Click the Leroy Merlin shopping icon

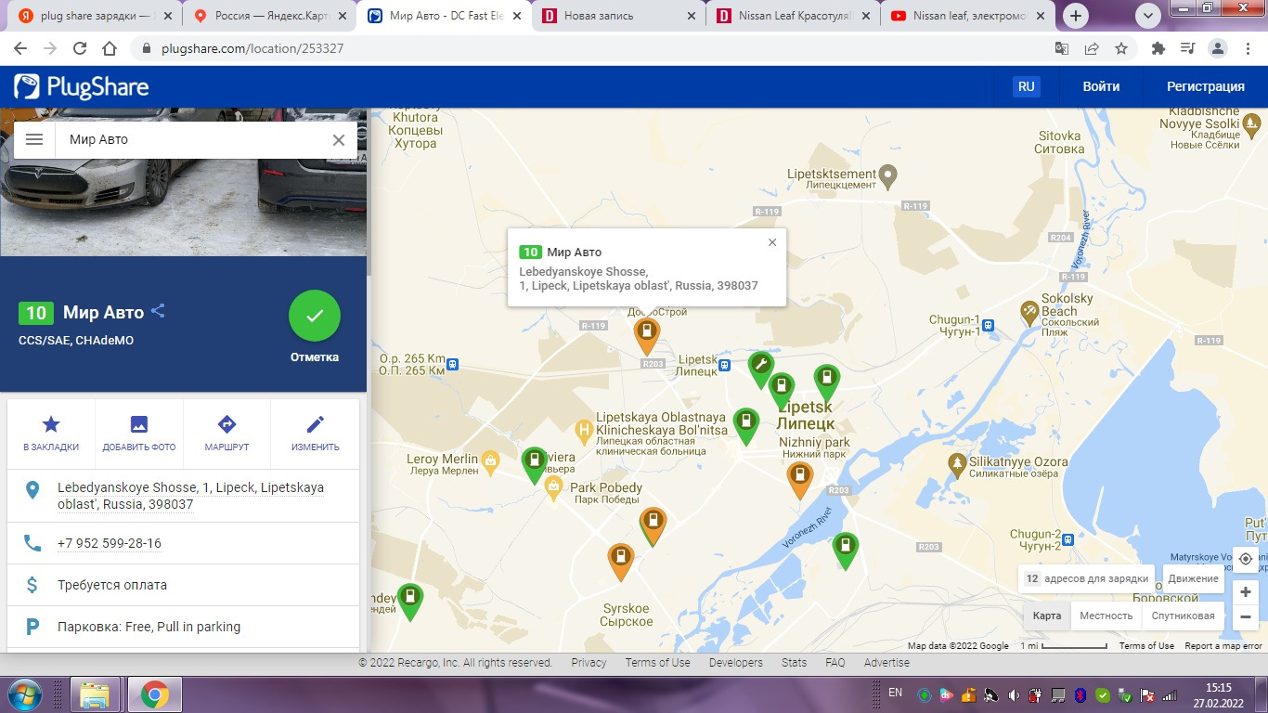490,460
